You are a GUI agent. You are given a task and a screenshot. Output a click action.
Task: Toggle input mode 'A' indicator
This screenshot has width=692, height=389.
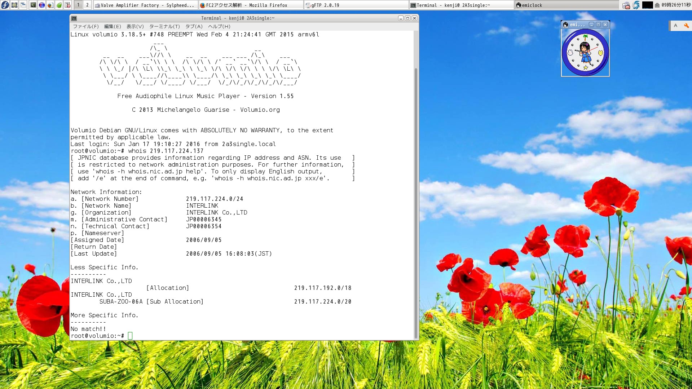point(675,26)
